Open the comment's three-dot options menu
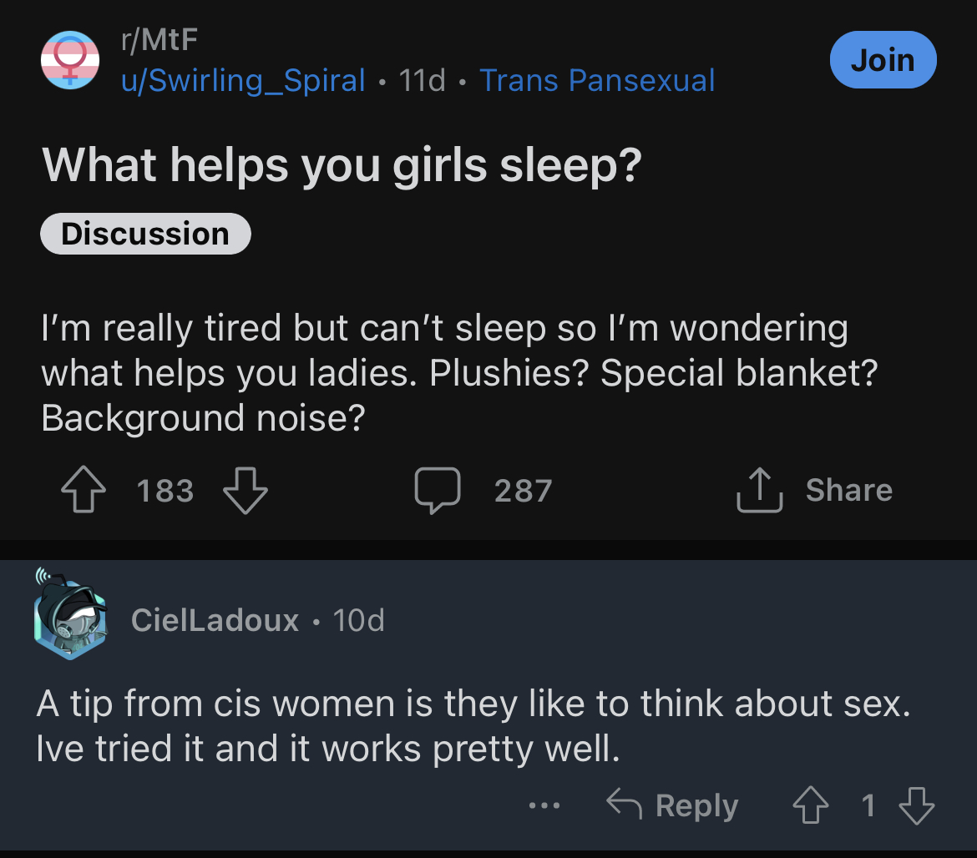 coord(544,805)
